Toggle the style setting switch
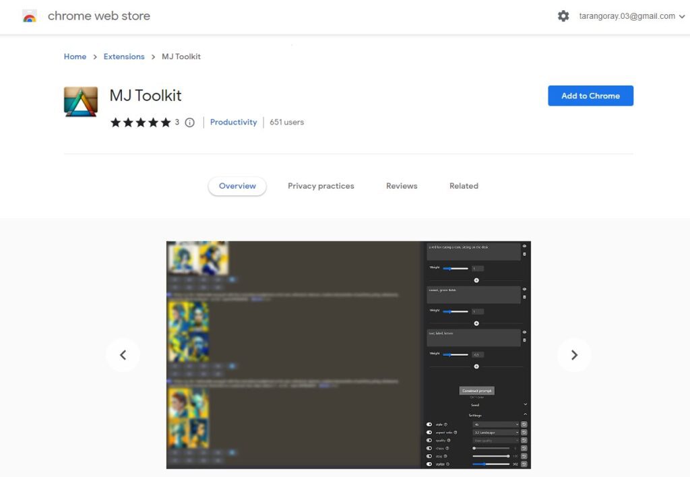This screenshot has height=477, width=690. click(x=429, y=424)
